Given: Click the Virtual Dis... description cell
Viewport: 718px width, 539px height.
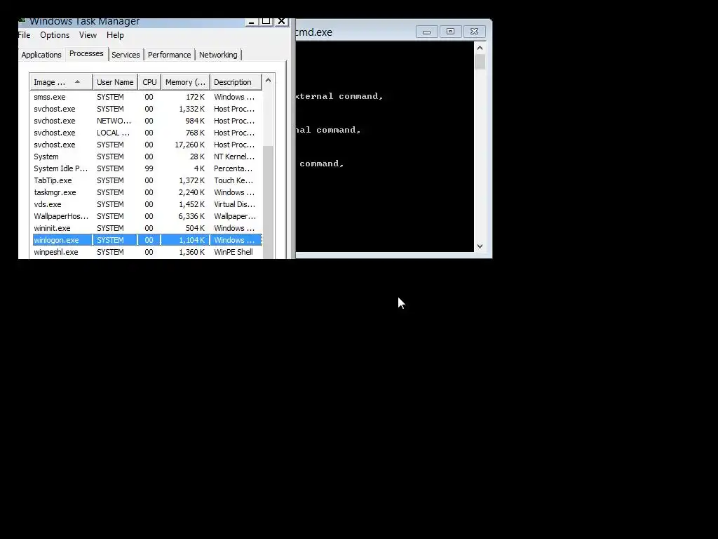Looking at the screenshot, I should tap(234, 204).
